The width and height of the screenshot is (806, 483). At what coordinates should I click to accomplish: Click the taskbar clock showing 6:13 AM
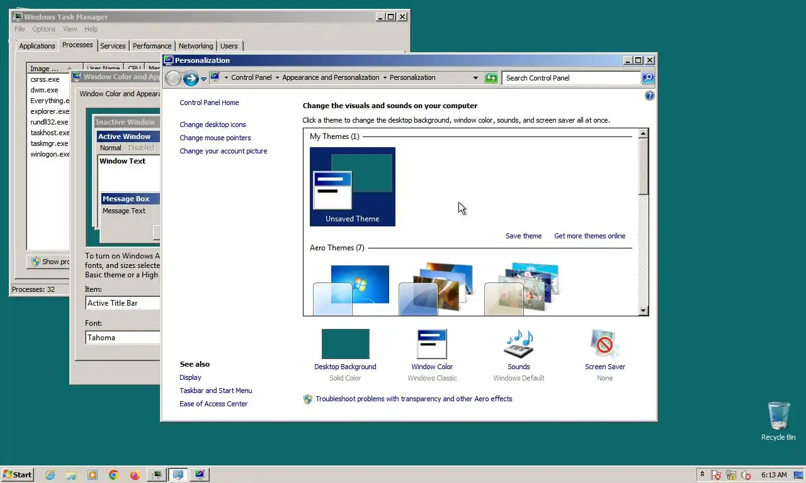click(774, 475)
